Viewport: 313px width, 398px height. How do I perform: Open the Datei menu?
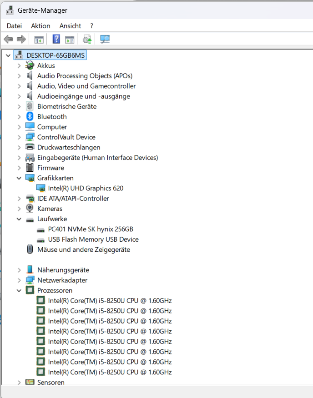pos(14,25)
